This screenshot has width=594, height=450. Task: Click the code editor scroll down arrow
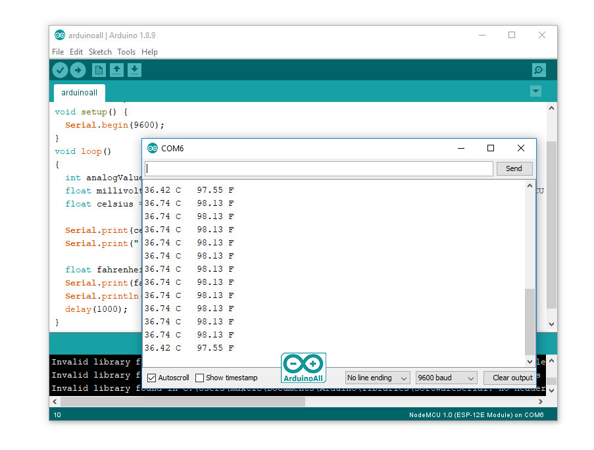tap(551, 324)
